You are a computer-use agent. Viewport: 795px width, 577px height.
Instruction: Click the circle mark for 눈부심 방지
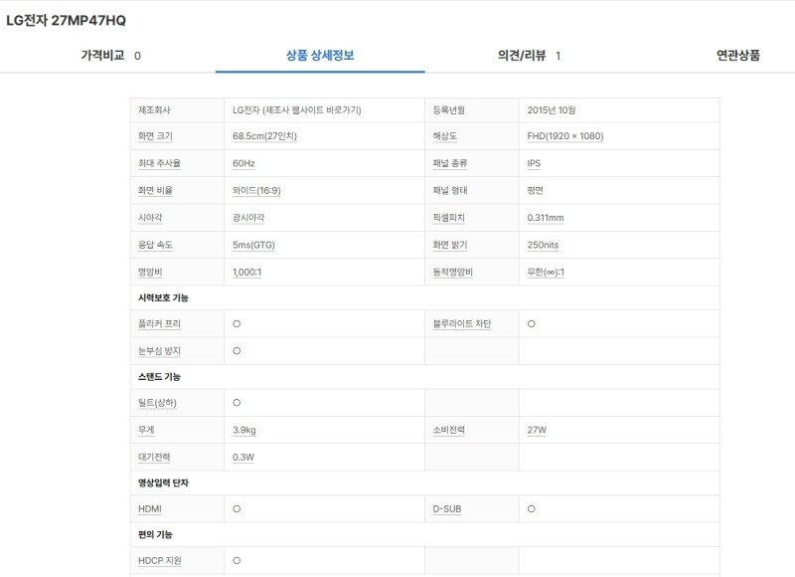[x=237, y=350]
